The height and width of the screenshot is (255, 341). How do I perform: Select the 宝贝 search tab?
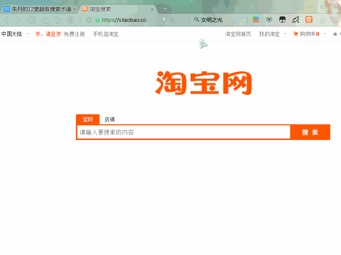[x=88, y=119]
